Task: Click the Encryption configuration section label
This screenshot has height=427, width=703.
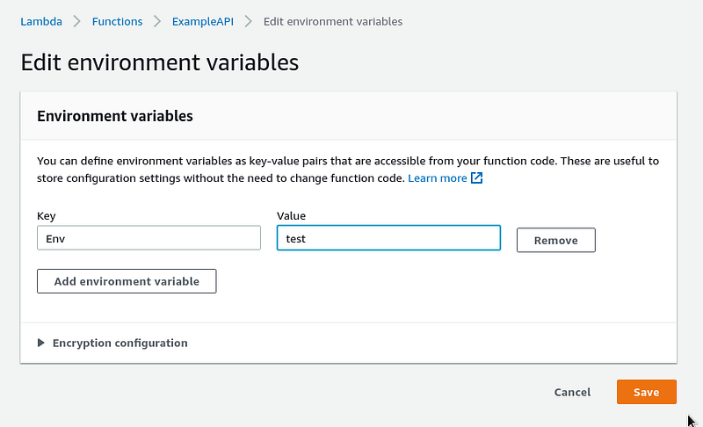Action: pos(120,343)
